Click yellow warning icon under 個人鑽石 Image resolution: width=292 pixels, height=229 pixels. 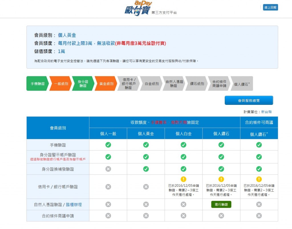point(221,179)
